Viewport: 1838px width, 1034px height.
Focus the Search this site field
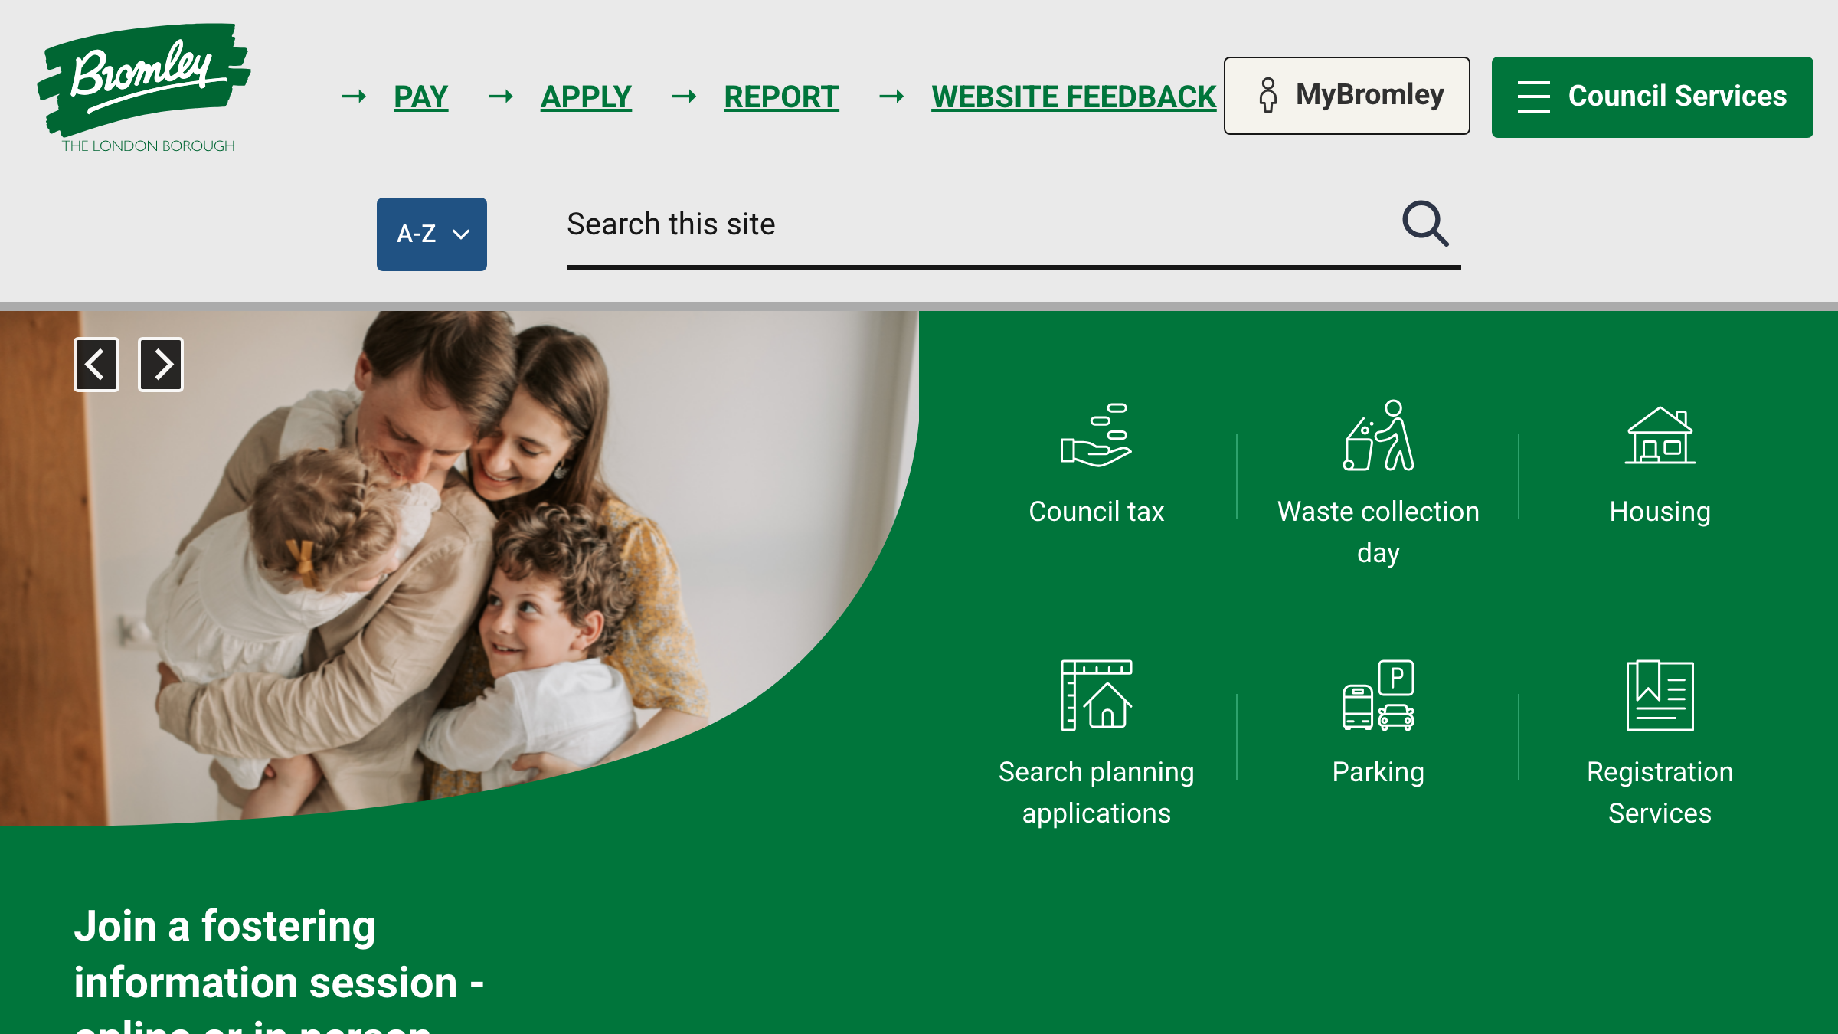[x=980, y=225]
